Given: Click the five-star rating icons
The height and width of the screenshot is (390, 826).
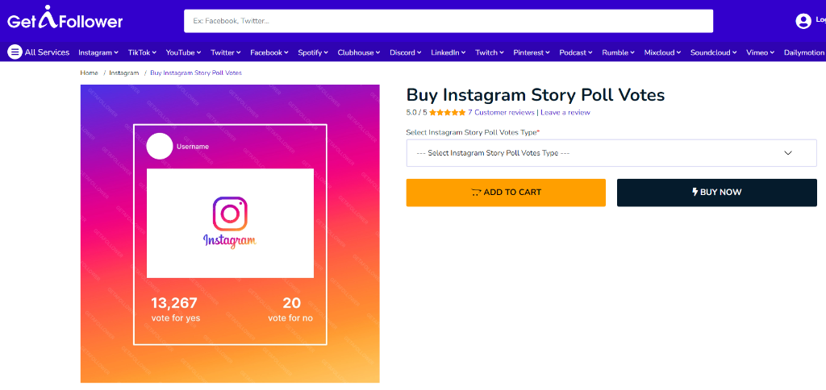Looking at the screenshot, I should tap(447, 113).
